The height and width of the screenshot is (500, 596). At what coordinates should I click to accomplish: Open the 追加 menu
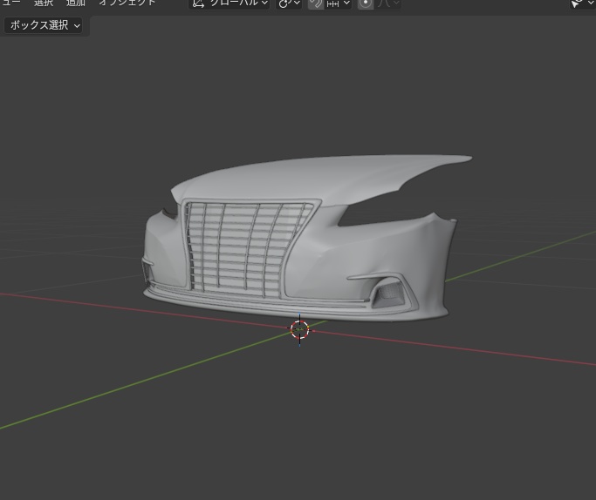click(76, 3)
